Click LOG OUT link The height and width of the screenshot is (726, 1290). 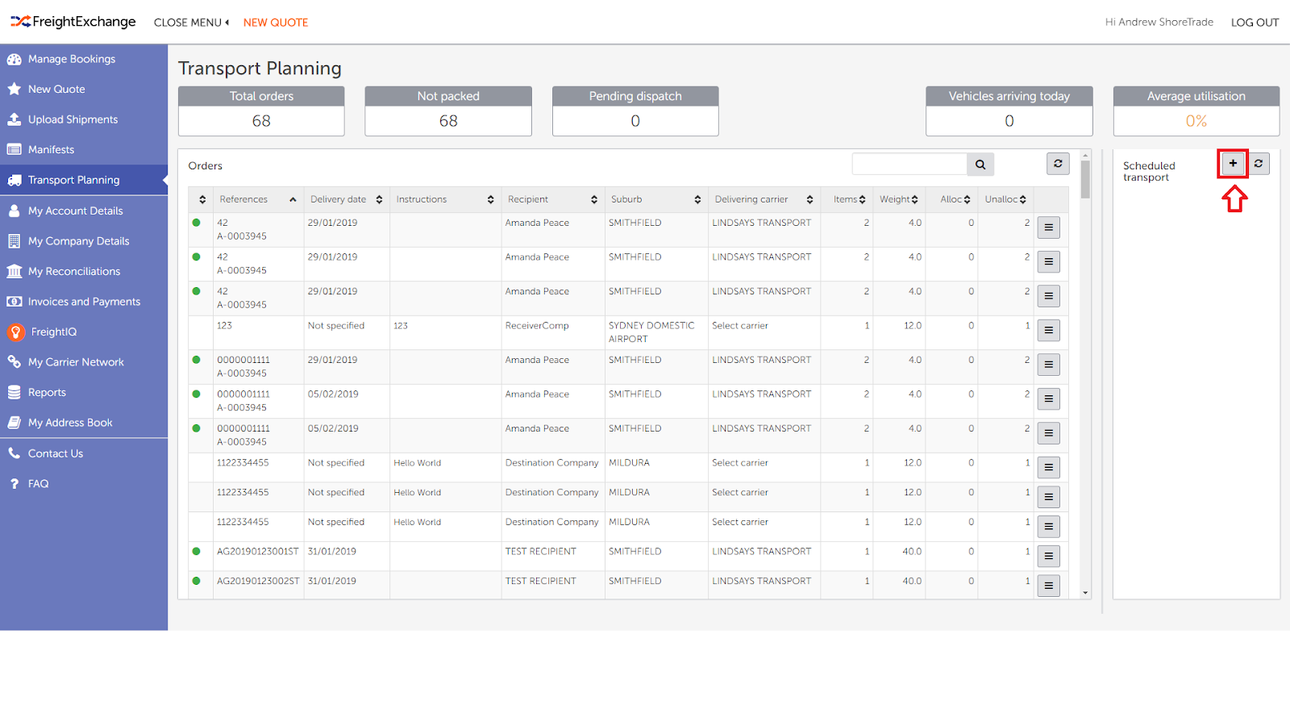coord(1255,23)
